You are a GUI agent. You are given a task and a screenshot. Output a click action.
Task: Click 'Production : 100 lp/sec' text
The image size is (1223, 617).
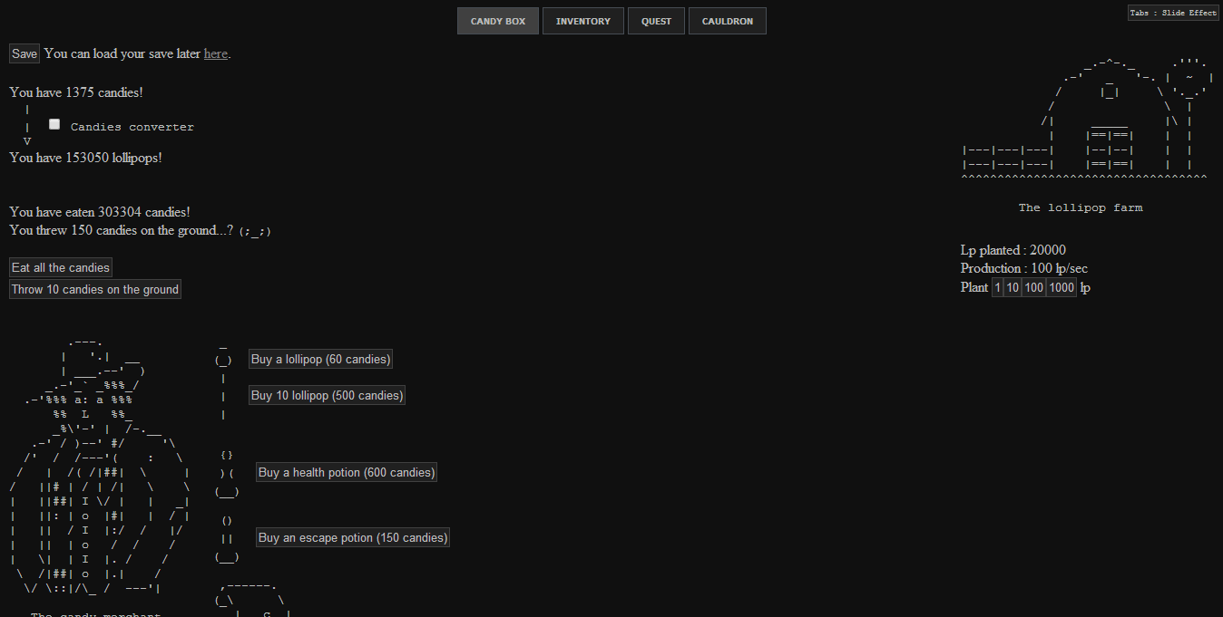tap(1024, 268)
